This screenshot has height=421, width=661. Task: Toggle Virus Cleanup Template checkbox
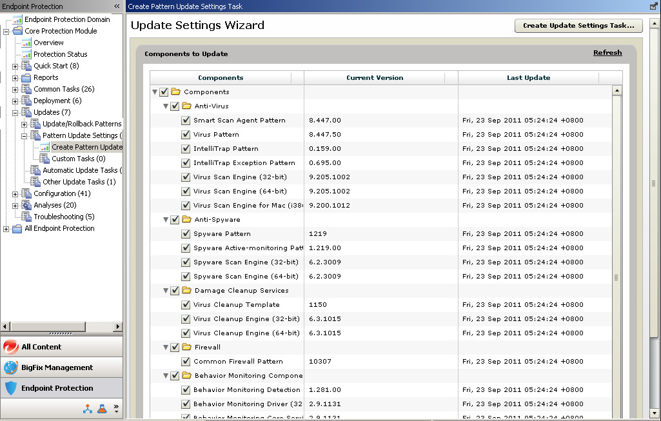tap(186, 305)
